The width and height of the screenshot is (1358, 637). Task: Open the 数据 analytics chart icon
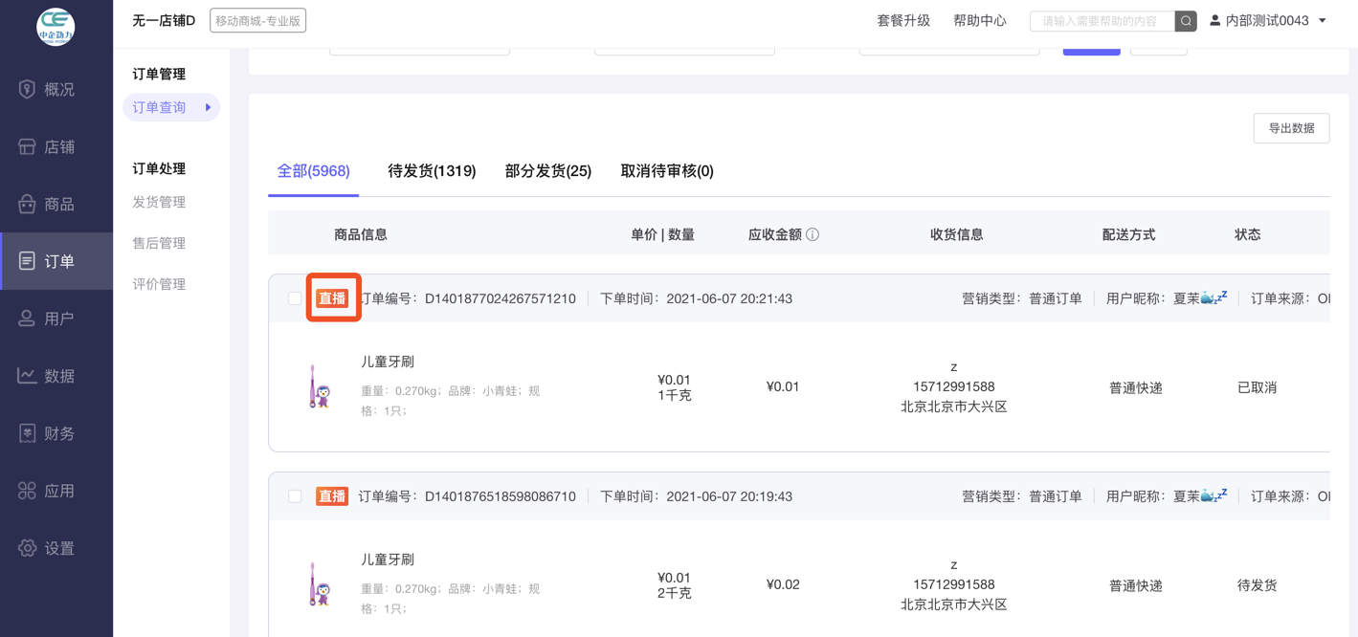click(x=27, y=376)
